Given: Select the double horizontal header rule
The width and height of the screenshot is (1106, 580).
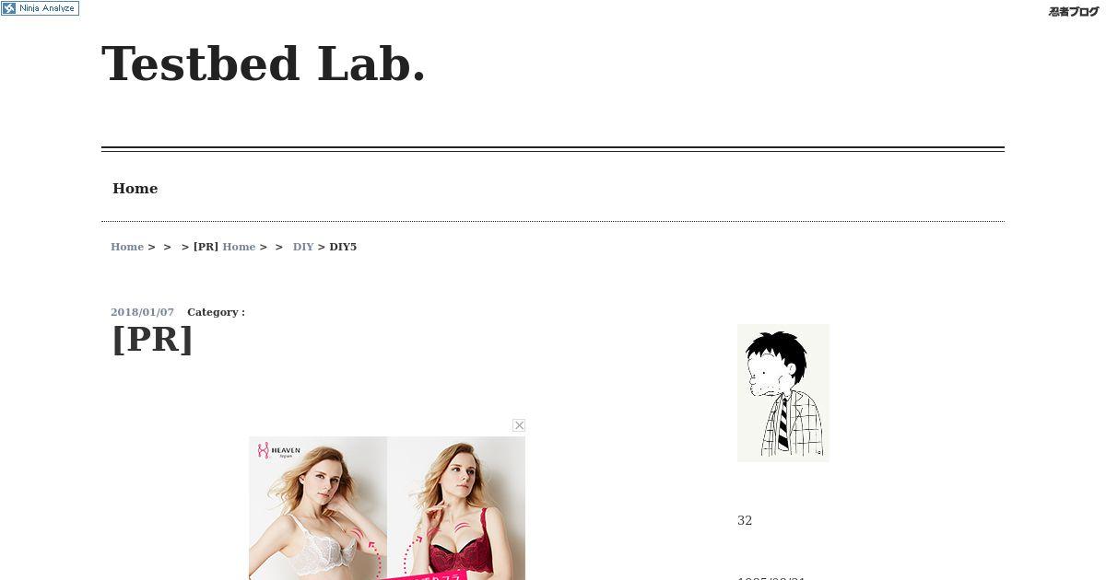Looking at the screenshot, I should (553, 149).
